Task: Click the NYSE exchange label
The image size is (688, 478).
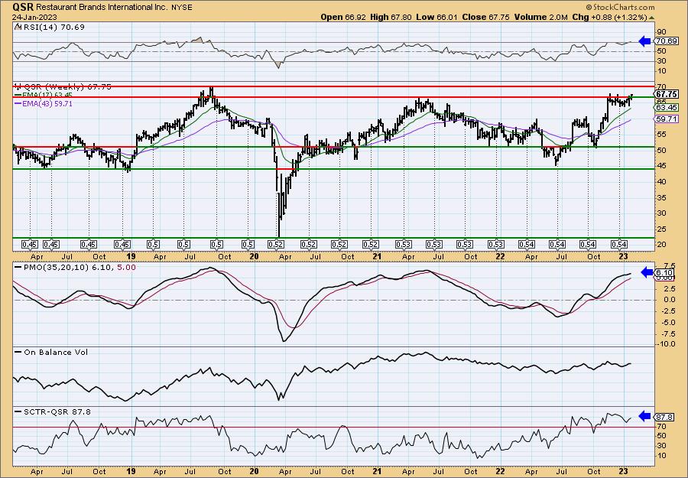Action: pos(181,8)
